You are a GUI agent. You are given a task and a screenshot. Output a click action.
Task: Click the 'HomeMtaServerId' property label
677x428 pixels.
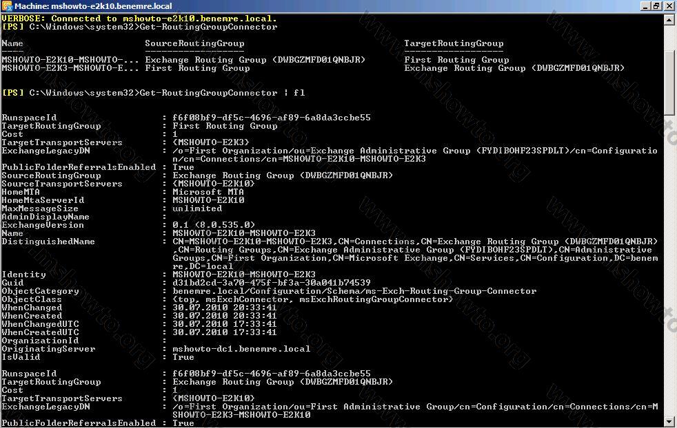43,200
